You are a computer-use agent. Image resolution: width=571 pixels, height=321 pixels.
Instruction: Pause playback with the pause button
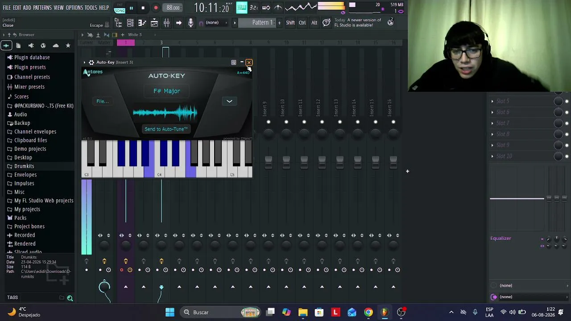(x=131, y=8)
